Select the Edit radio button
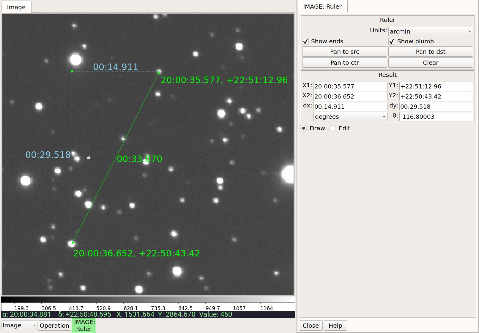The width and height of the screenshot is (479, 333). click(x=333, y=128)
